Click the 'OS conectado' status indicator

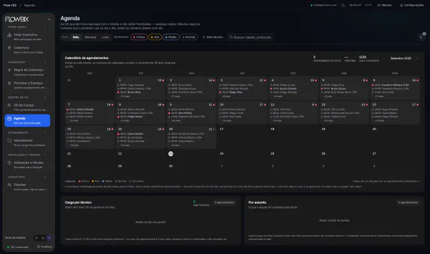tap(18, 247)
